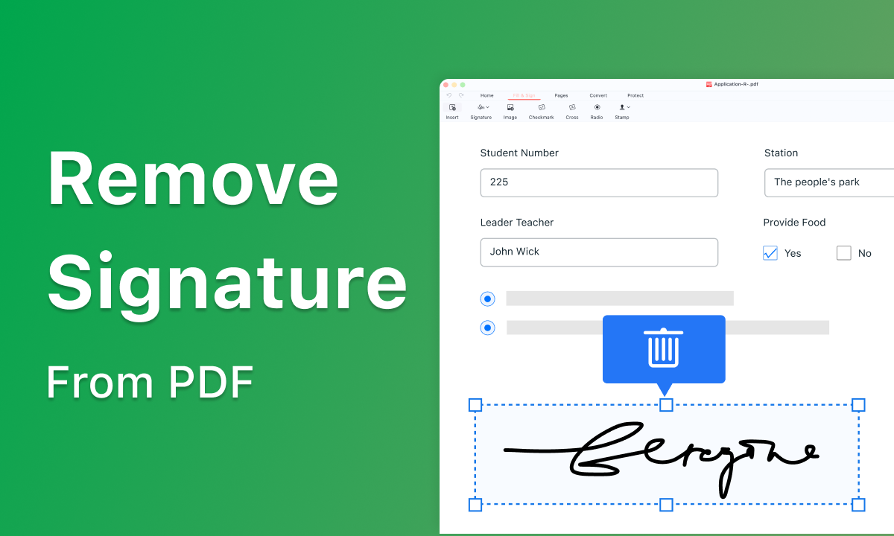Open the Protect tab

(635, 95)
